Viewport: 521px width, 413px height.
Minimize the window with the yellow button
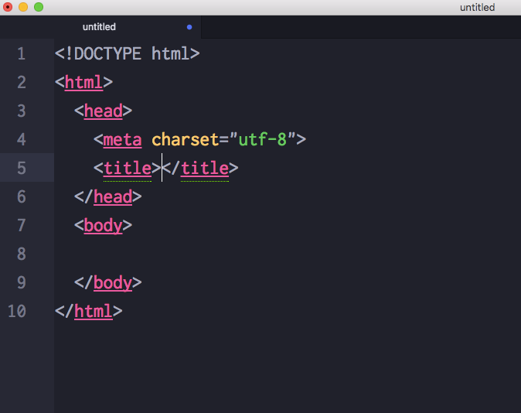click(x=23, y=7)
